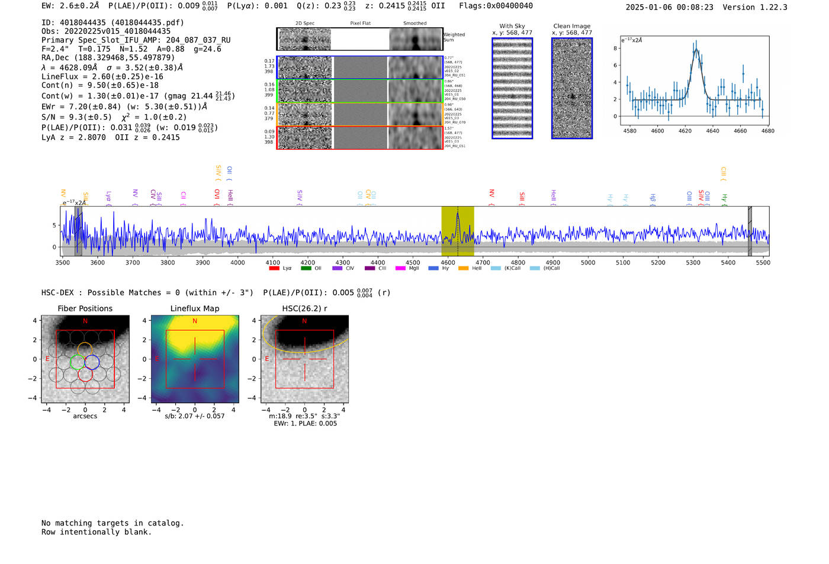Click the Gaussian emission line fit plot

(x=694, y=80)
